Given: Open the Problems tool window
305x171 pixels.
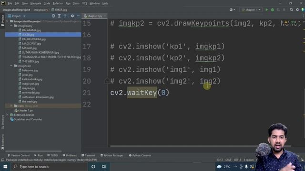Looking at the screenshot, I should (70, 155).
